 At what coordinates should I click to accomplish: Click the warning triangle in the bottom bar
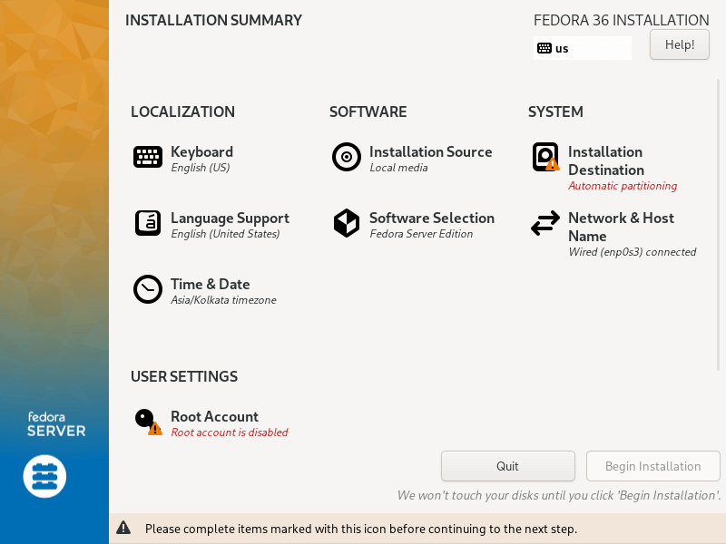coord(123,529)
